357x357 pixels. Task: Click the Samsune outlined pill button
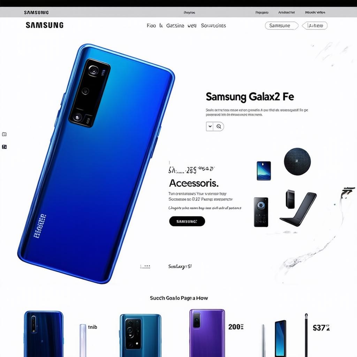point(282,25)
